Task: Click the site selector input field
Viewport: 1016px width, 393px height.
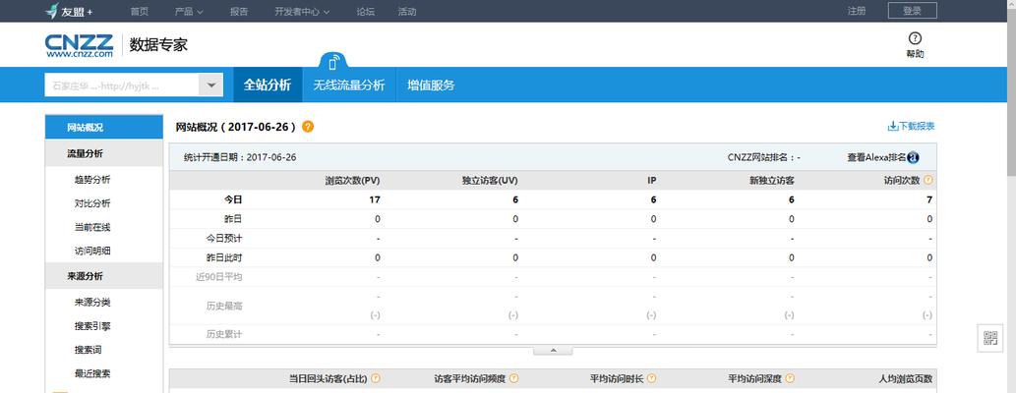Action: 121,84
